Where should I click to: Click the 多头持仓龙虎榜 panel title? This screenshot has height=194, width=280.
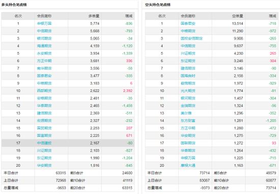14,5
